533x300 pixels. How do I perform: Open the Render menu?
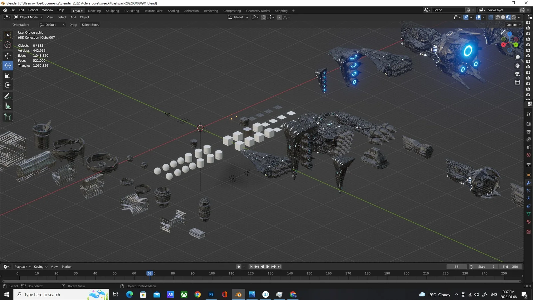tap(33, 10)
